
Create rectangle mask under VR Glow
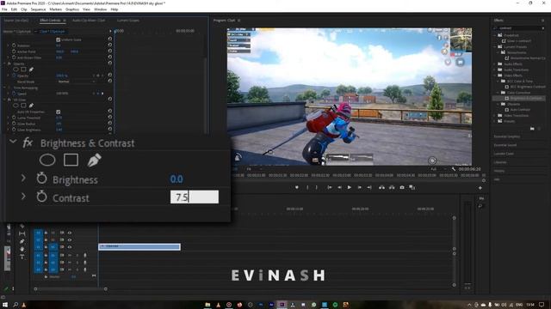click(x=23, y=105)
